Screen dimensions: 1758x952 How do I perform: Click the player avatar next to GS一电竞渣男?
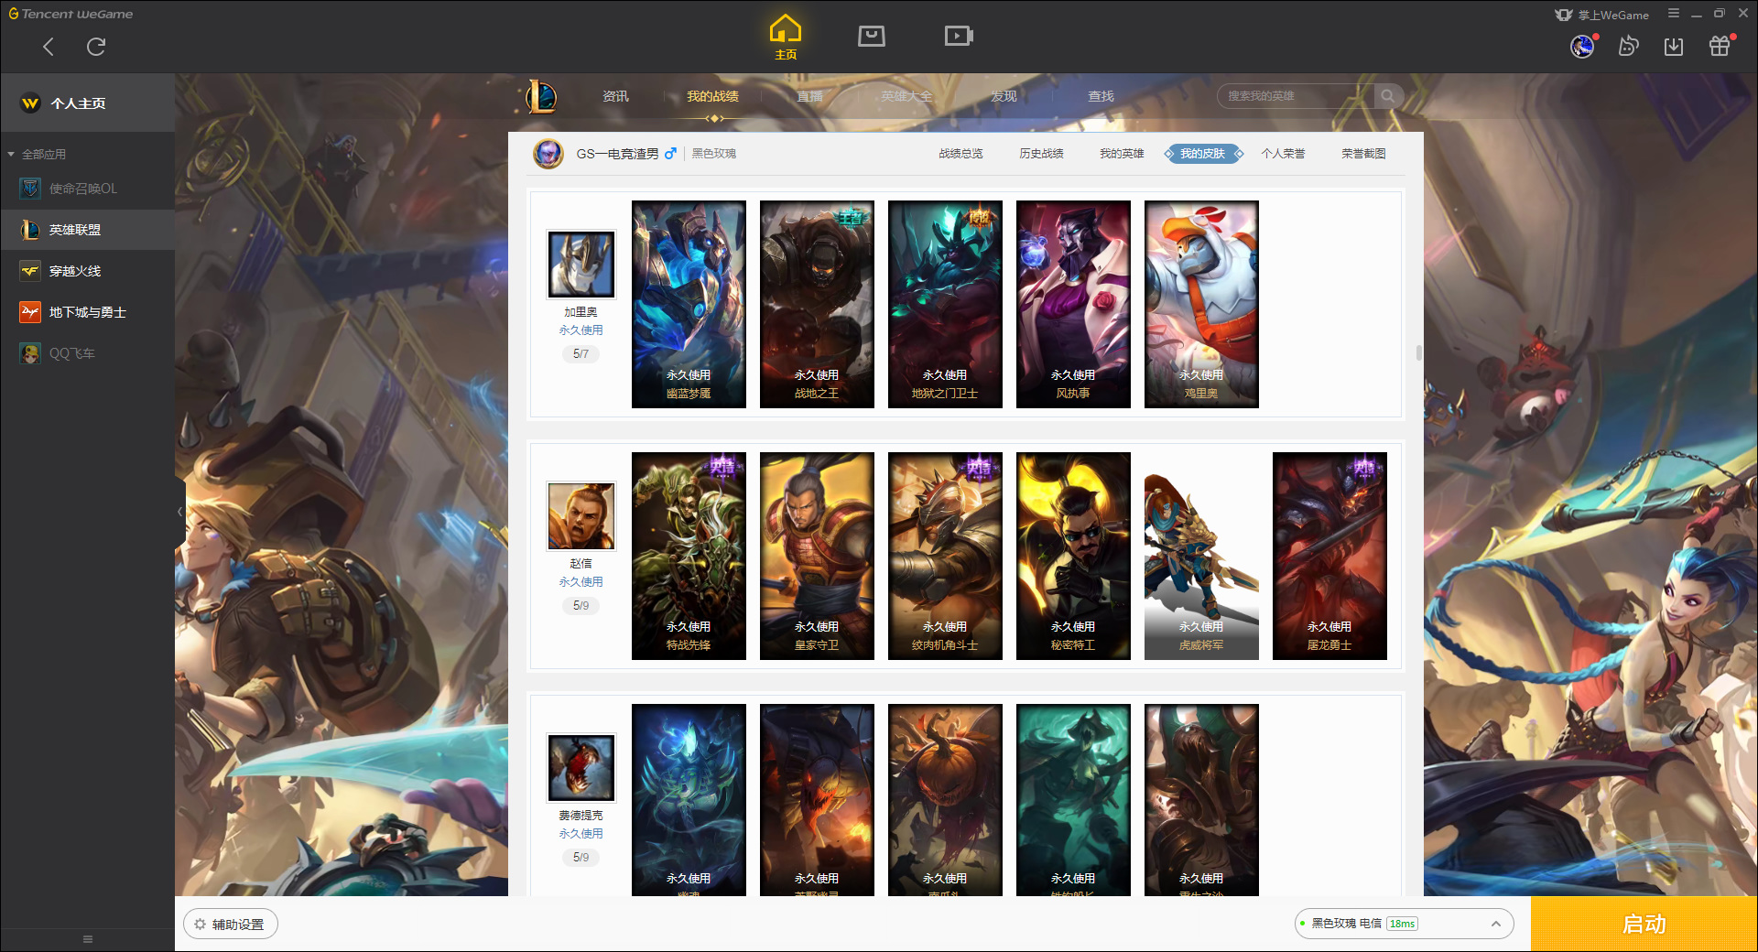pos(548,154)
